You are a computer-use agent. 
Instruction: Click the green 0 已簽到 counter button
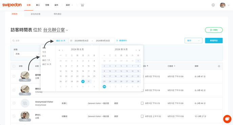pyautogui.click(x=214, y=30)
